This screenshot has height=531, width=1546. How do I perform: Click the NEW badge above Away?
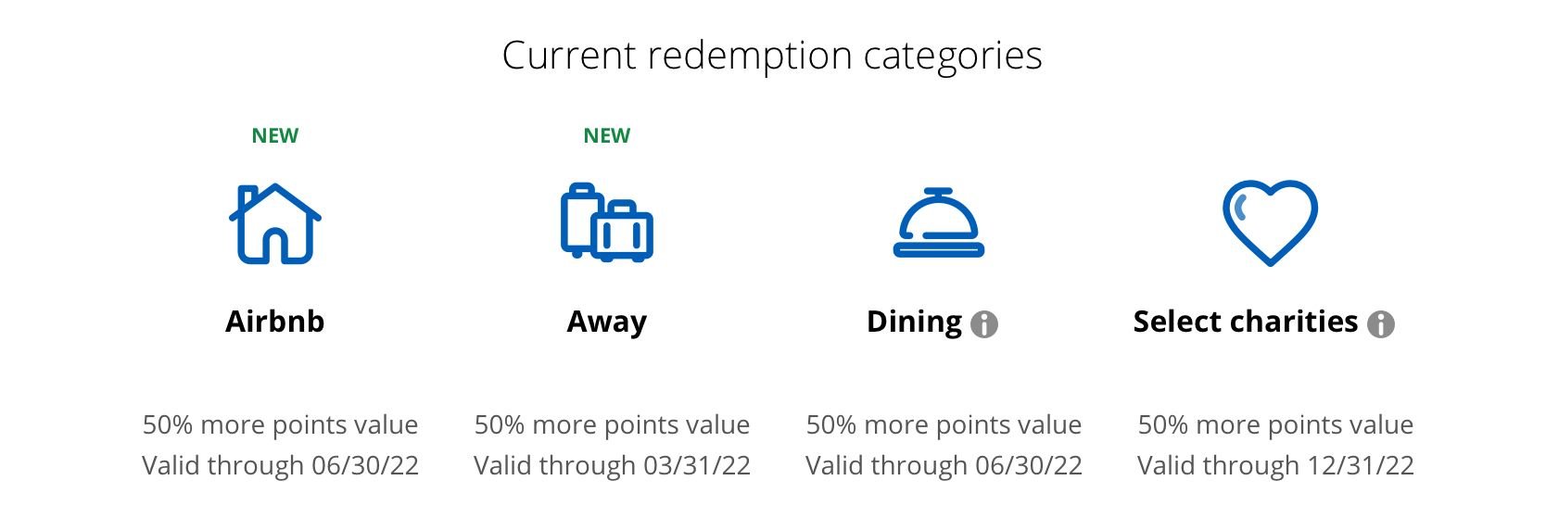[x=607, y=136]
